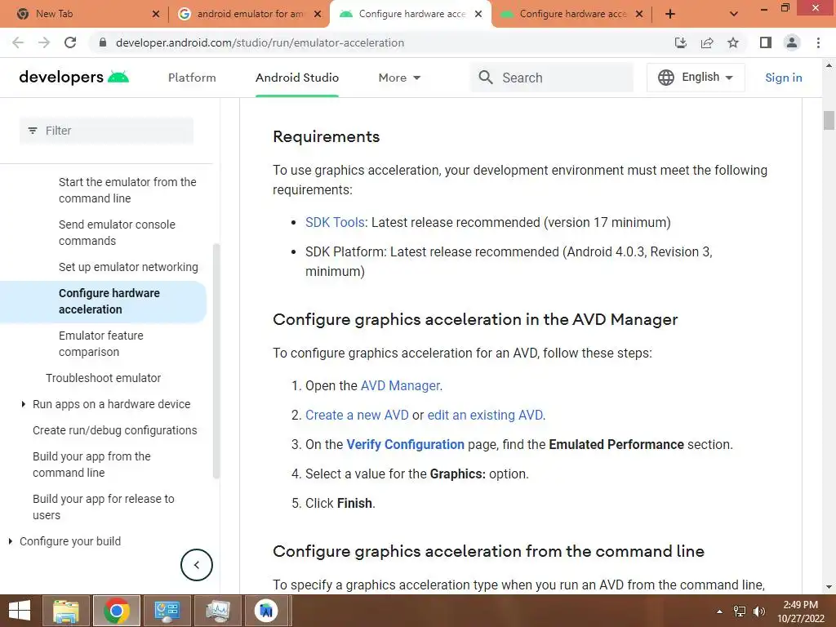Open Send emulator console commands
Screen dimensions: 836x627
[117, 233]
